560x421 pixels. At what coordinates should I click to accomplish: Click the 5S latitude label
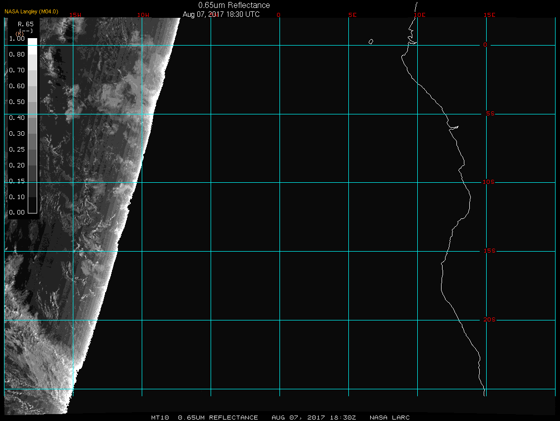(489, 114)
